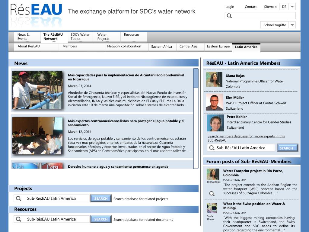Image resolution: width=309 pixels, height=232 pixels.
Task: Click Search members database for more experts link
Action: click(x=246, y=138)
